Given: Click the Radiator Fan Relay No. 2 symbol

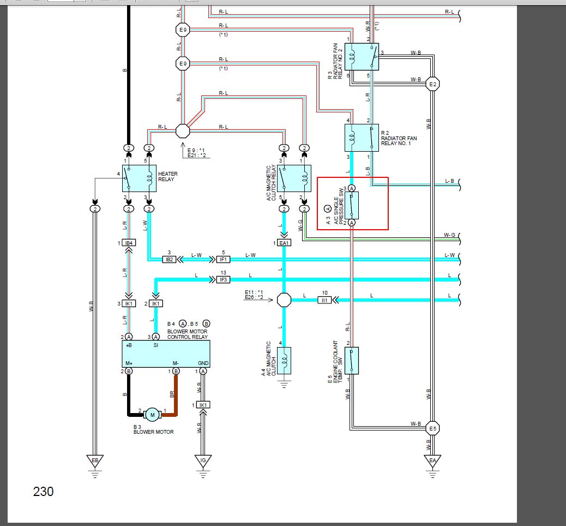Looking at the screenshot, I should click(362, 57).
